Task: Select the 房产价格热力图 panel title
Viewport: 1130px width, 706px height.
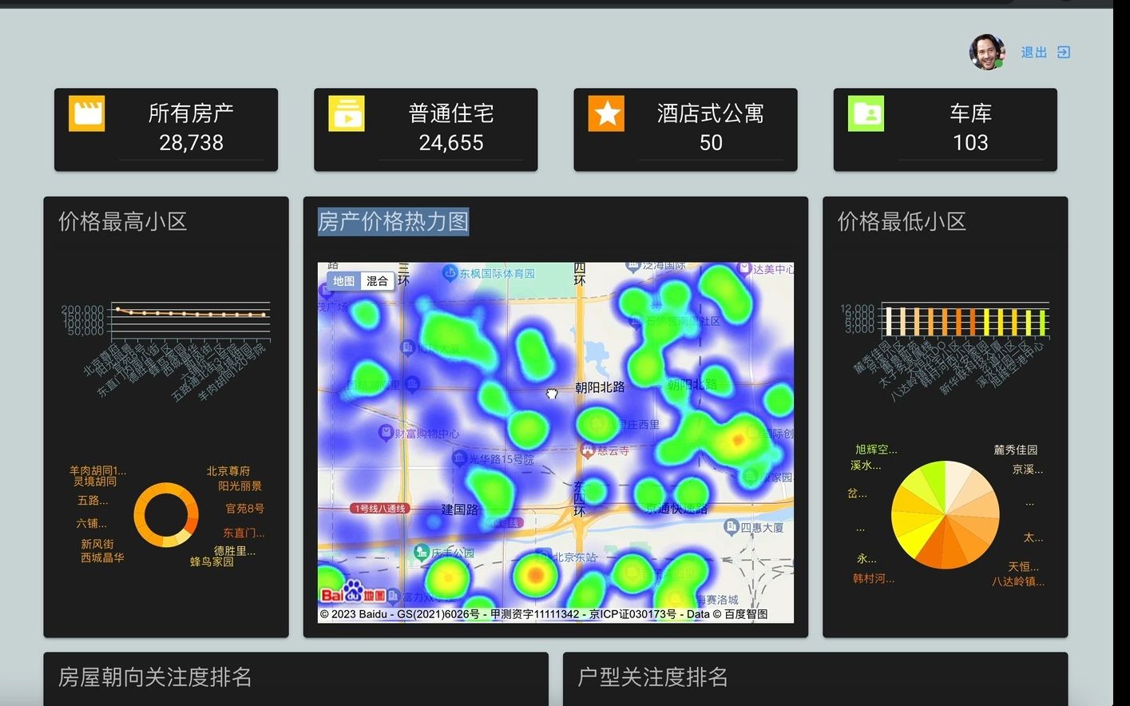Action: (393, 223)
